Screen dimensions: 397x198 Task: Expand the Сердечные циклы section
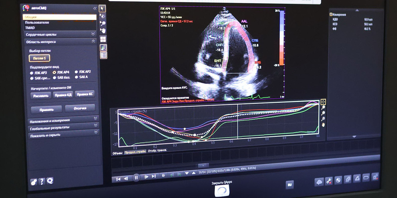click(61, 34)
